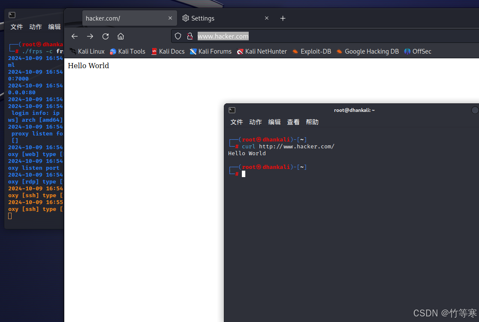Viewport: 479px width, 322px height.
Task: Open 帮助 menu in root@dhankali terminal
Action: [x=312, y=122]
